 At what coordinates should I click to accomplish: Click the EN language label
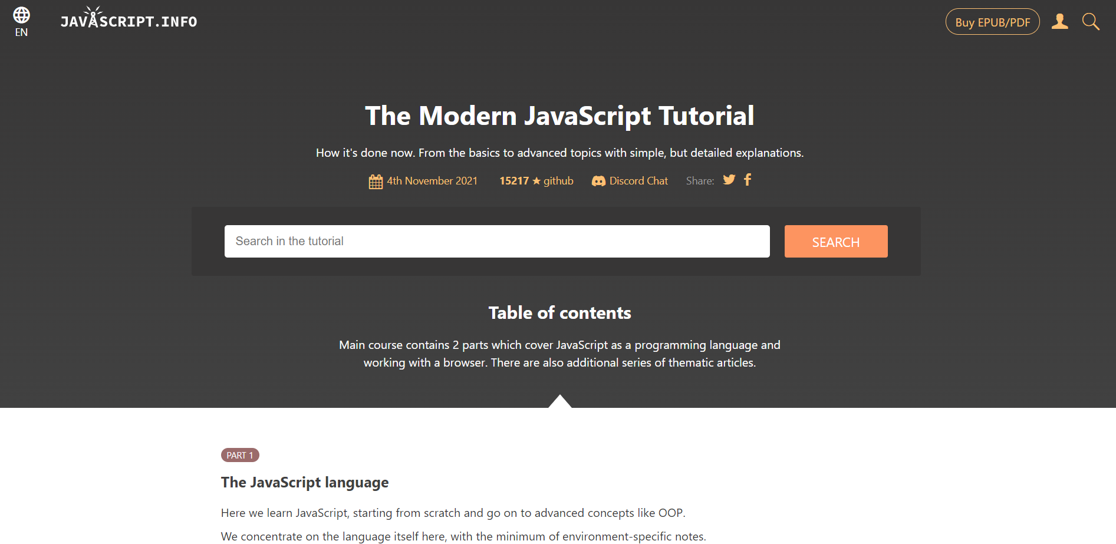pyautogui.click(x=21, y=32)
